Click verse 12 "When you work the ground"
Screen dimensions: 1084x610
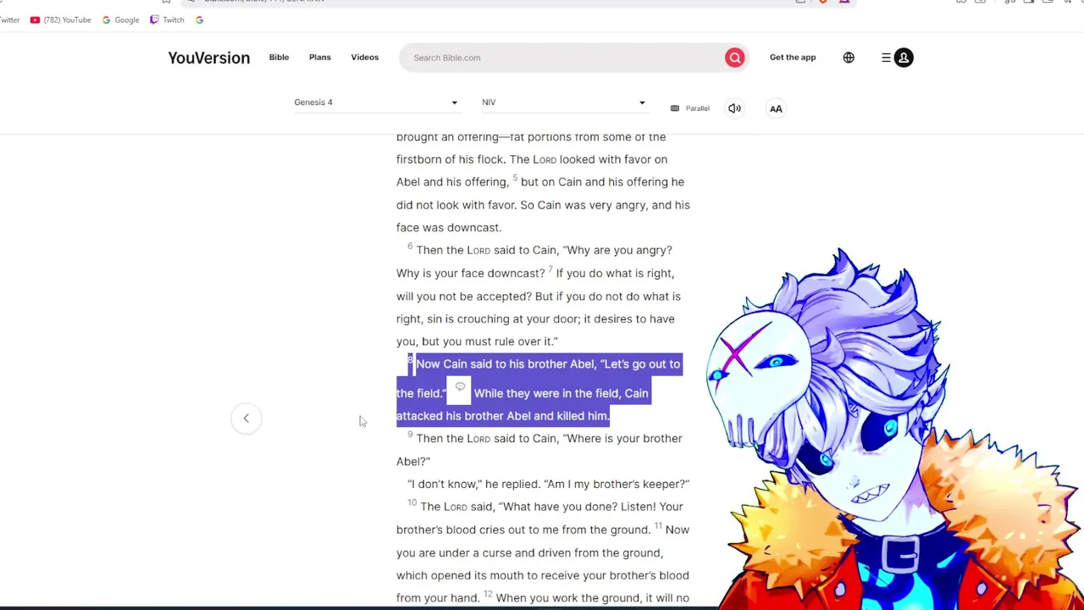tap(568, 598)
